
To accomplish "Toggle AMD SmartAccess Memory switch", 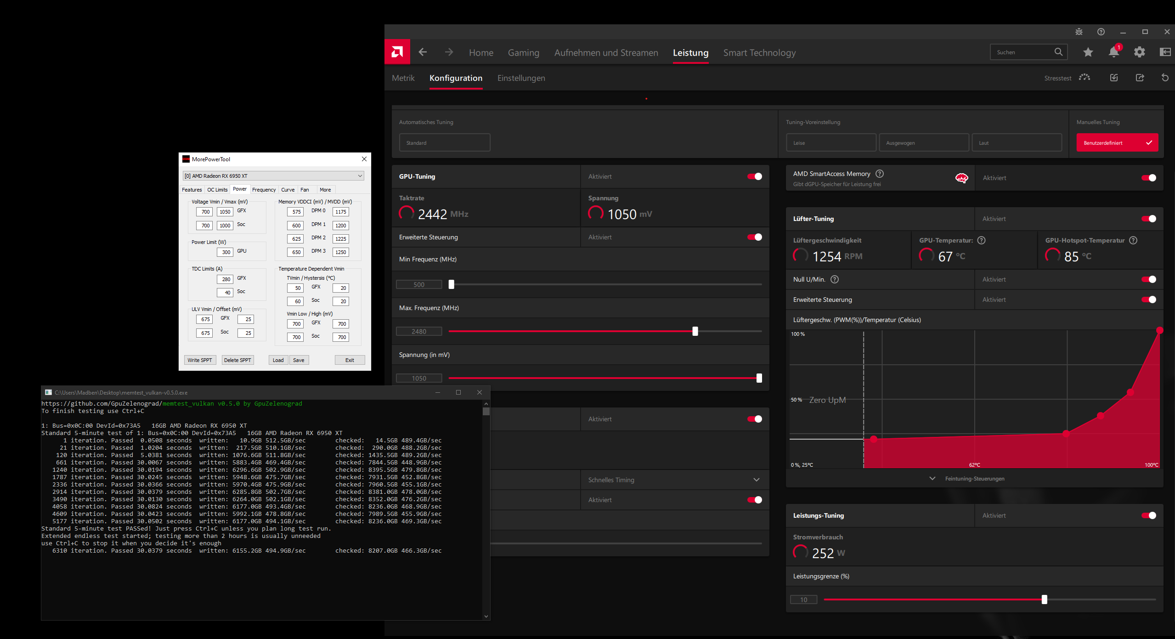I will coord(1148,178).
